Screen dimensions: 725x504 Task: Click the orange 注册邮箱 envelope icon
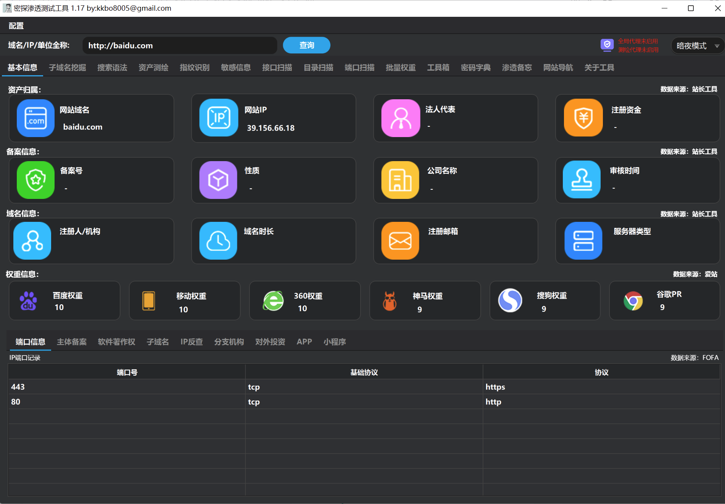400,241
